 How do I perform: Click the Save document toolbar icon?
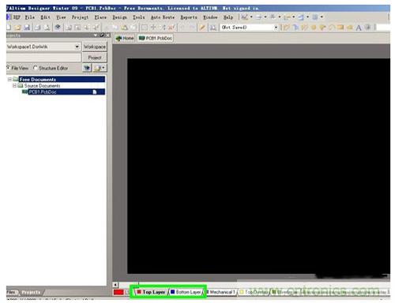(27, 28)
